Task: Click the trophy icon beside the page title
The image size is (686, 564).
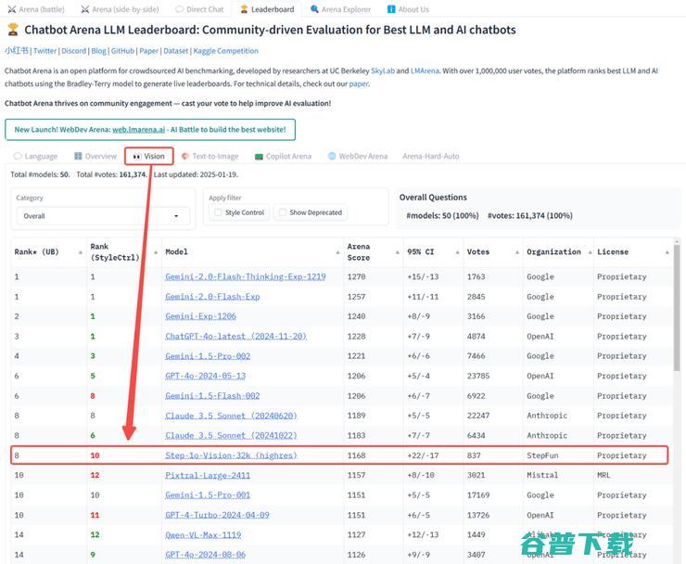Action: pos(13,30)
